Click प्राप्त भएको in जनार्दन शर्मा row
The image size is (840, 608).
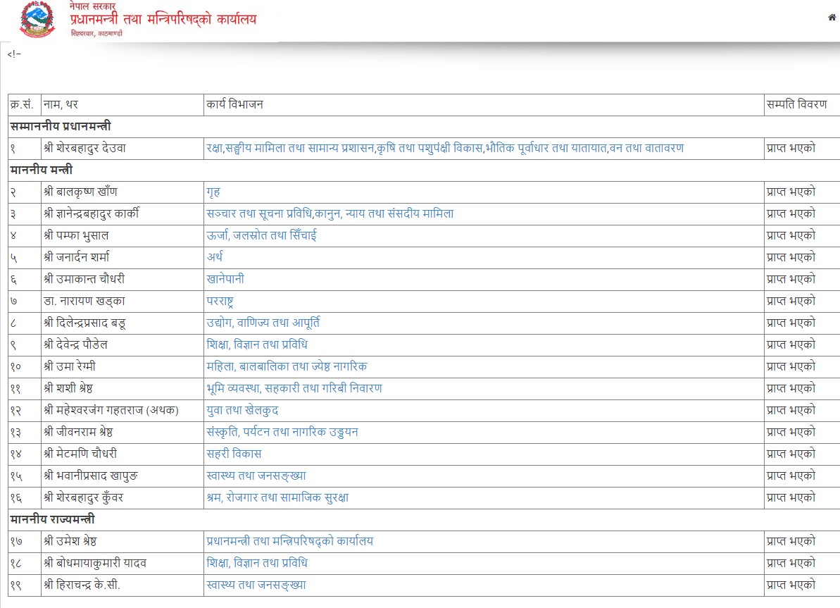(791, 257)
